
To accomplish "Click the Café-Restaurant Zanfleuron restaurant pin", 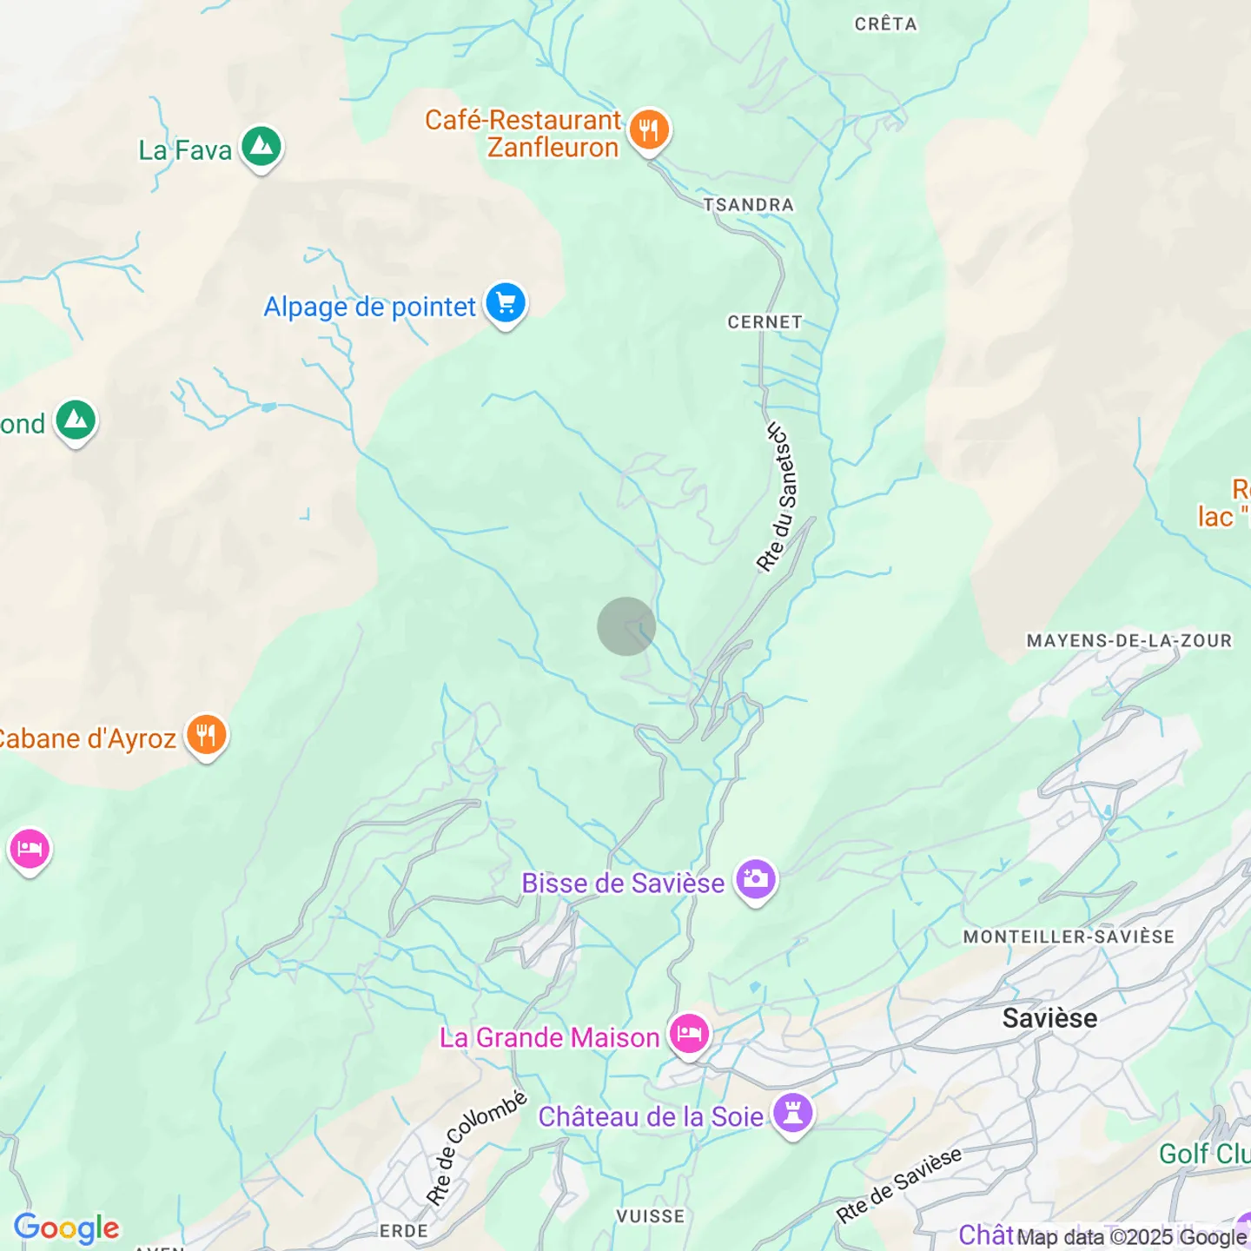I will pyautogui.click(x=649, y=132).
